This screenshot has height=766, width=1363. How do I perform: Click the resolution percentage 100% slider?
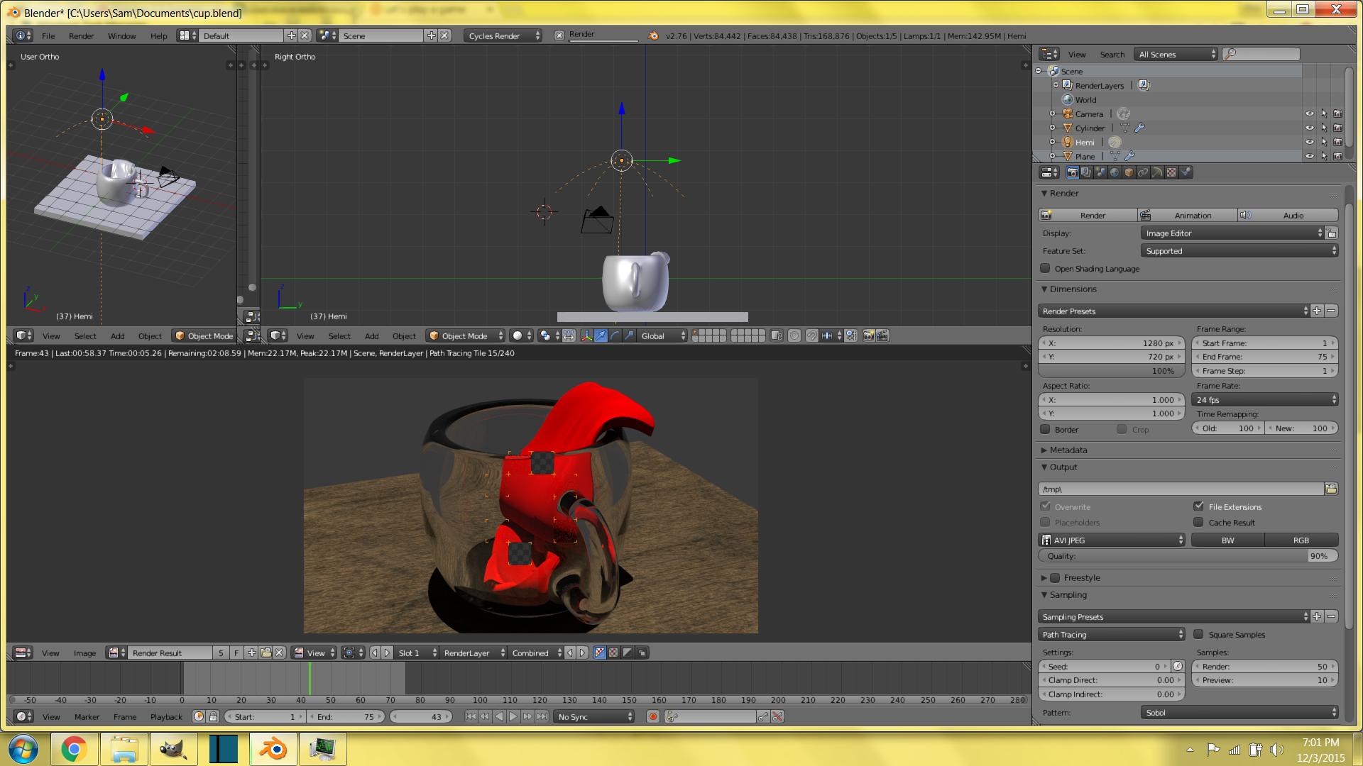1112,370
